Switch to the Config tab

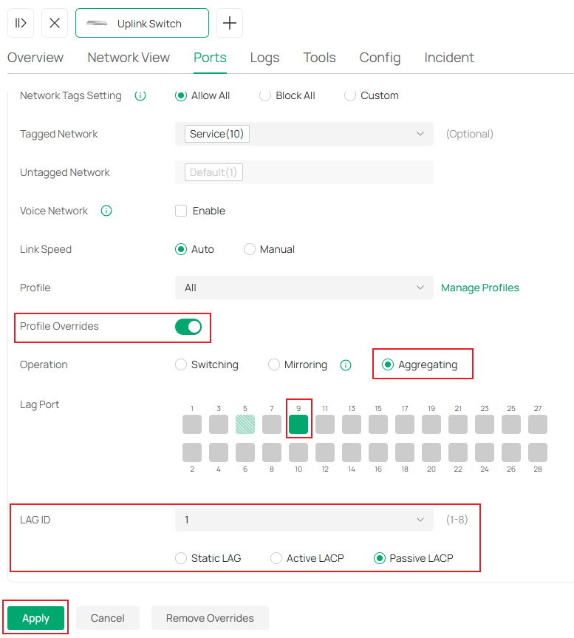pos(380,57)
